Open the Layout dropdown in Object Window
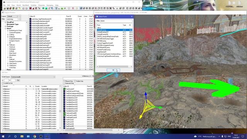Screen dimensions: 247x139 click(13, 16)
